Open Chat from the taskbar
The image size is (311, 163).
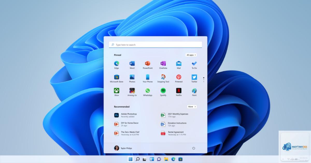pos(159,159)
